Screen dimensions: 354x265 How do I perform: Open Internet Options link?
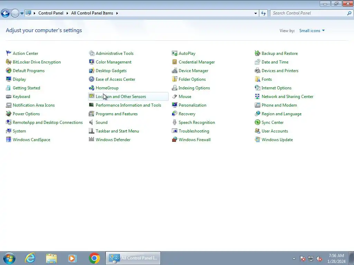coord(277,88)
